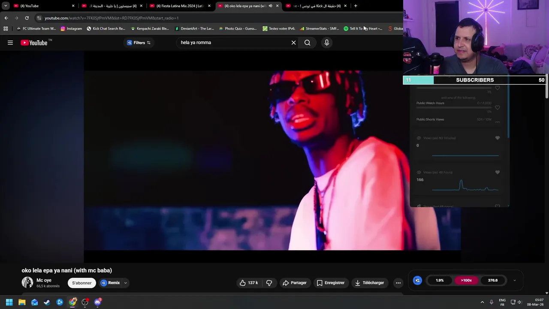Open the clock showing 05:07
Image resolution: width=549 pixels, height=309 pixels.
(536, 302)
